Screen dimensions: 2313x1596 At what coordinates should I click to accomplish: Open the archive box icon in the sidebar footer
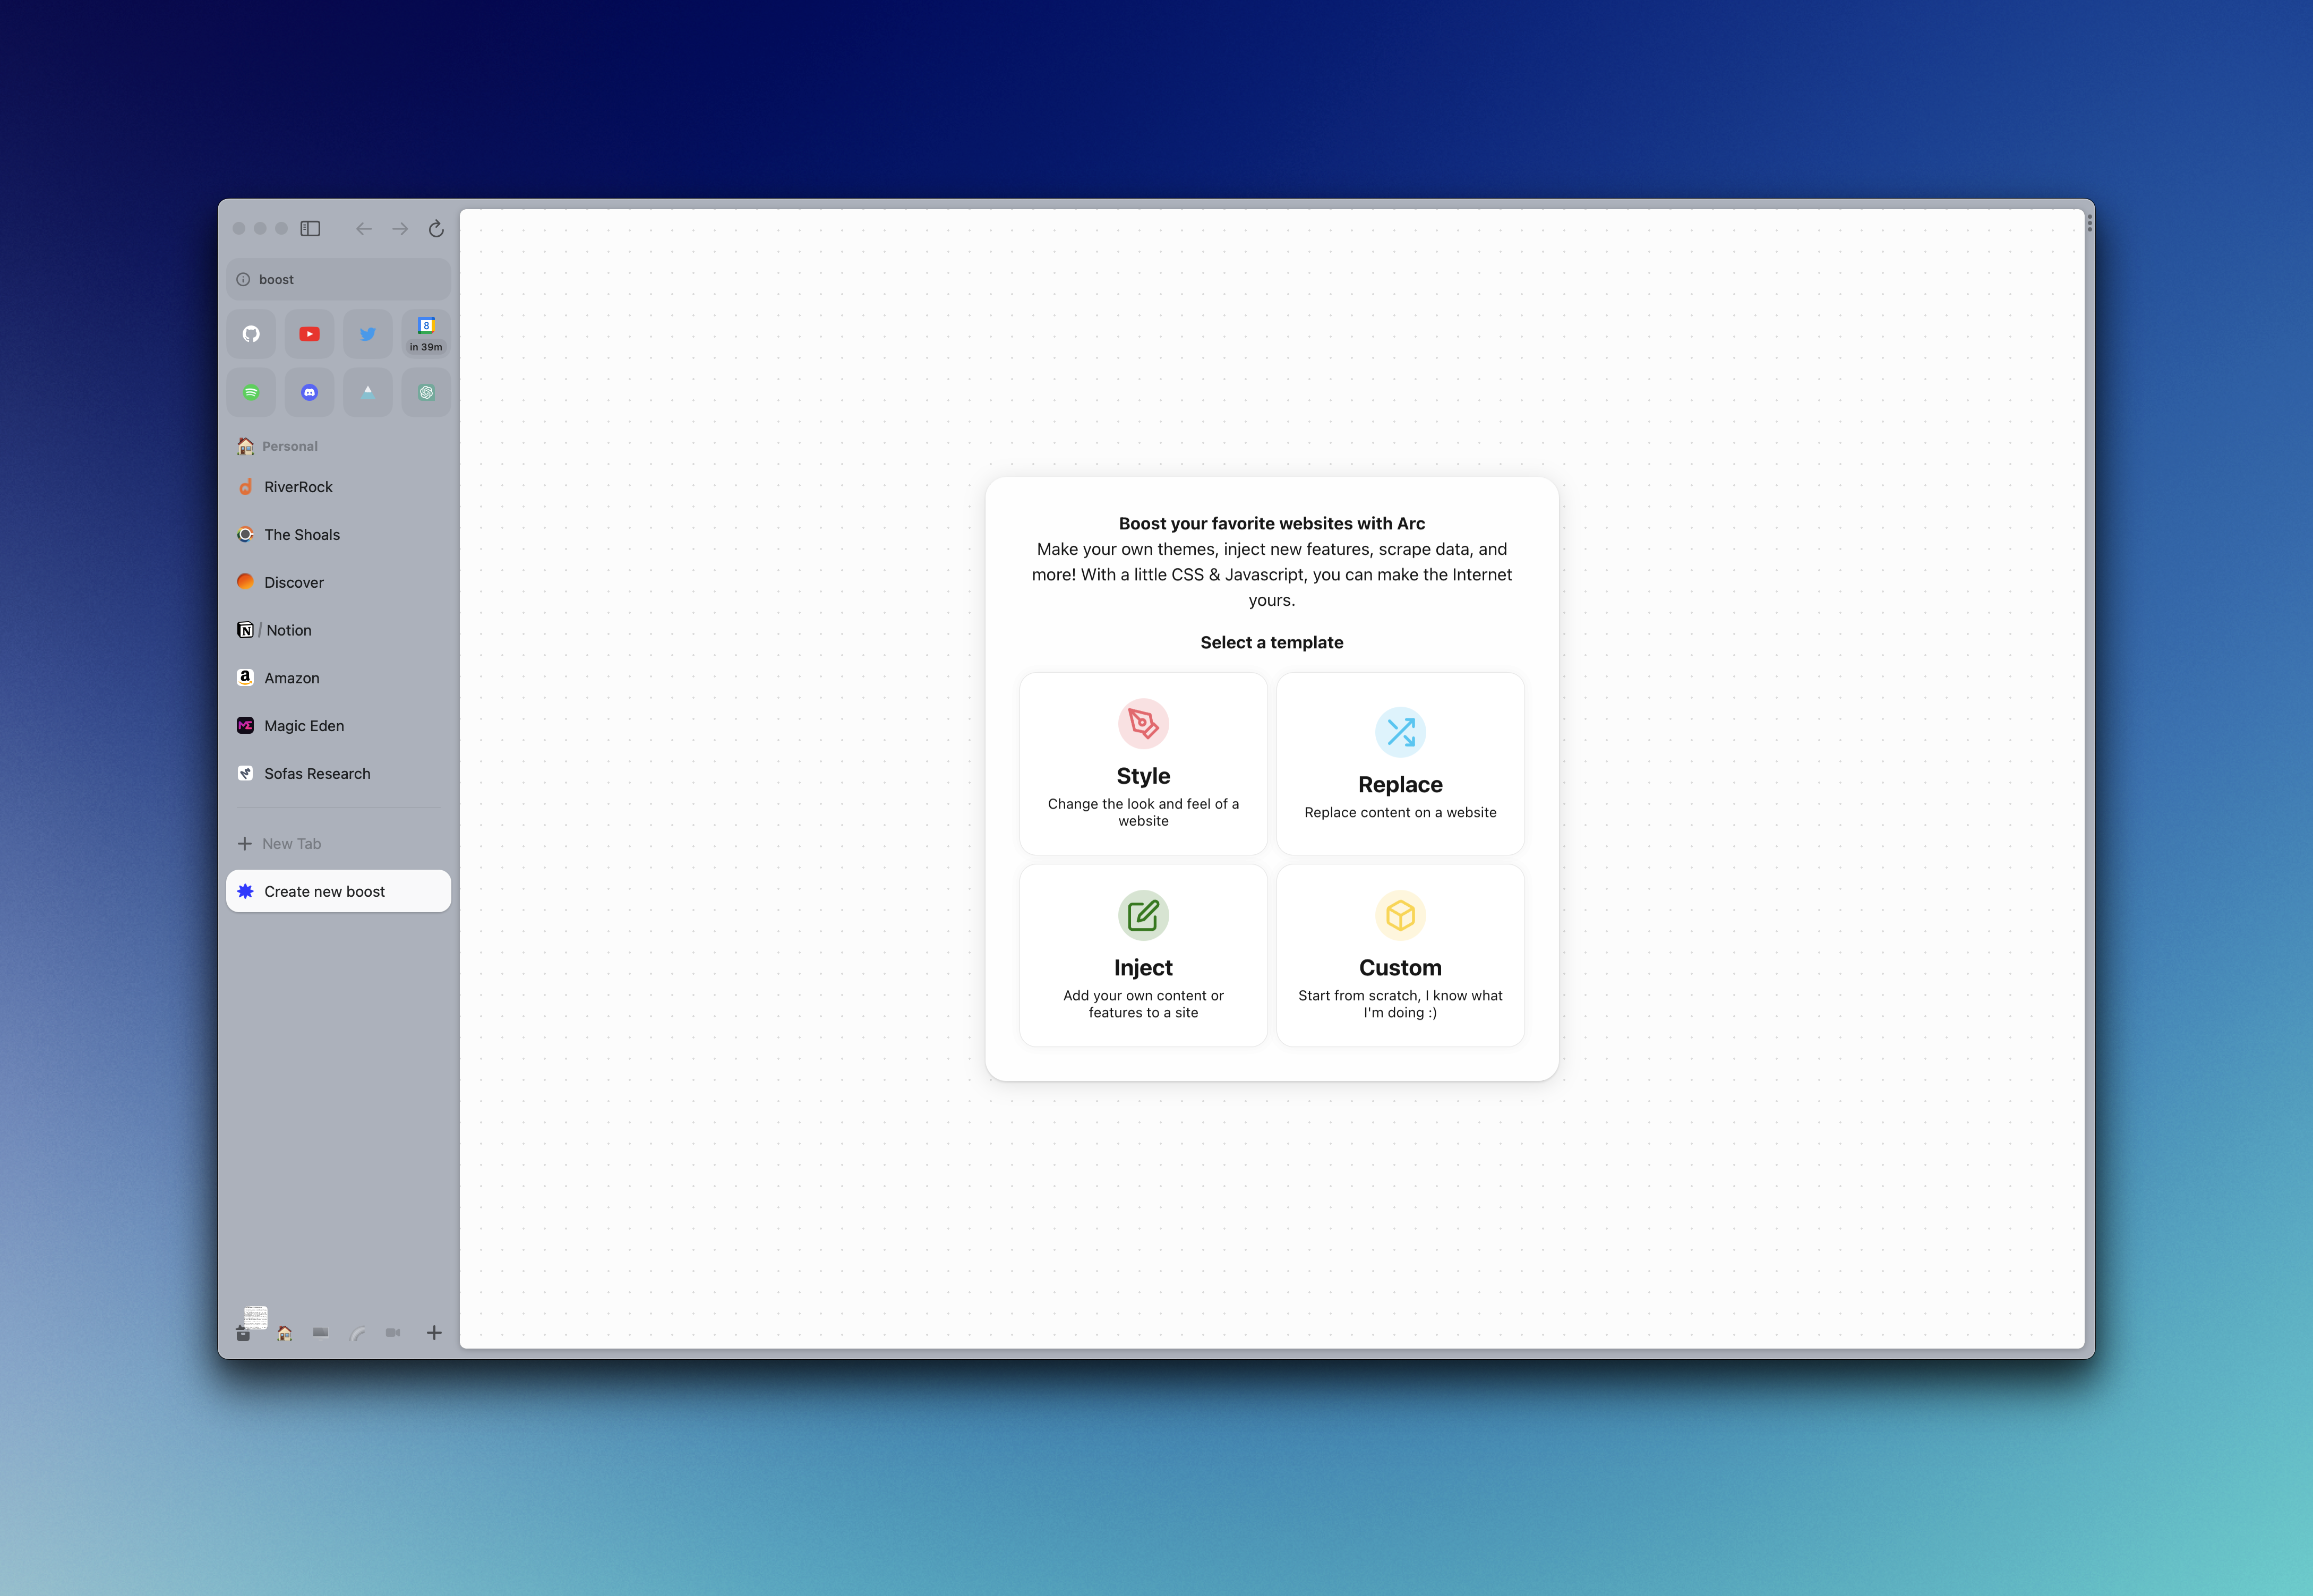(x=243, y=1334)
